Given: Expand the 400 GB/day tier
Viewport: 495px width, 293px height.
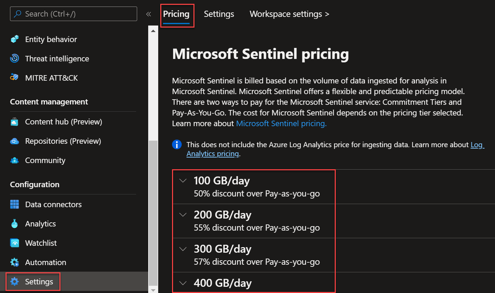Looking at the screenshot, I should click(183, 283).
